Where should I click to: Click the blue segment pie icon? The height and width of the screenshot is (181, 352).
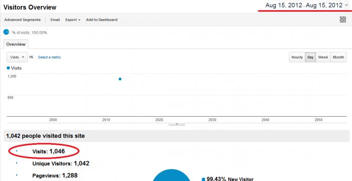(x=6, y=32)
